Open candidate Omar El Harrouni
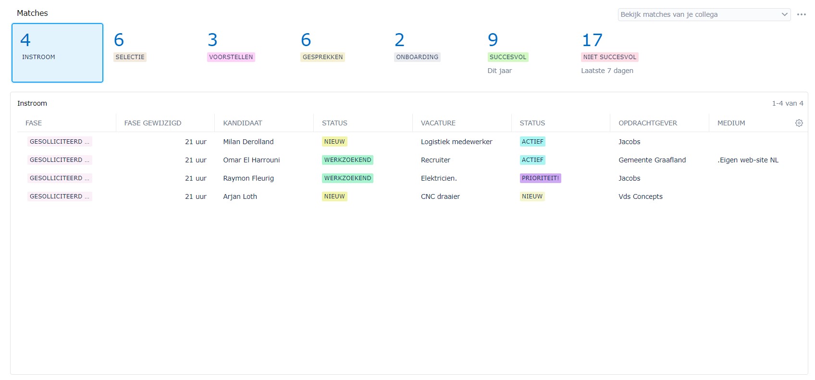This screenshot has height=380, width=815. tap(251, 160)
